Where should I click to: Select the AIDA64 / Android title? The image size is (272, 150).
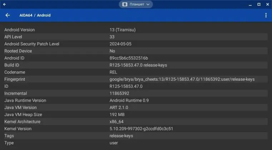coord(35,15)
